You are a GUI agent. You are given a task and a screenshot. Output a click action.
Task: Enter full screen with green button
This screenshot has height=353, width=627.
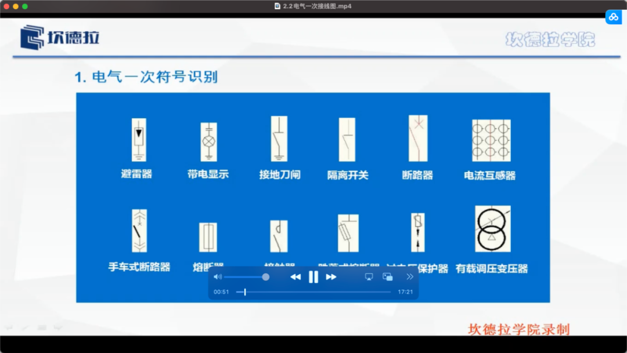point(25,6)
